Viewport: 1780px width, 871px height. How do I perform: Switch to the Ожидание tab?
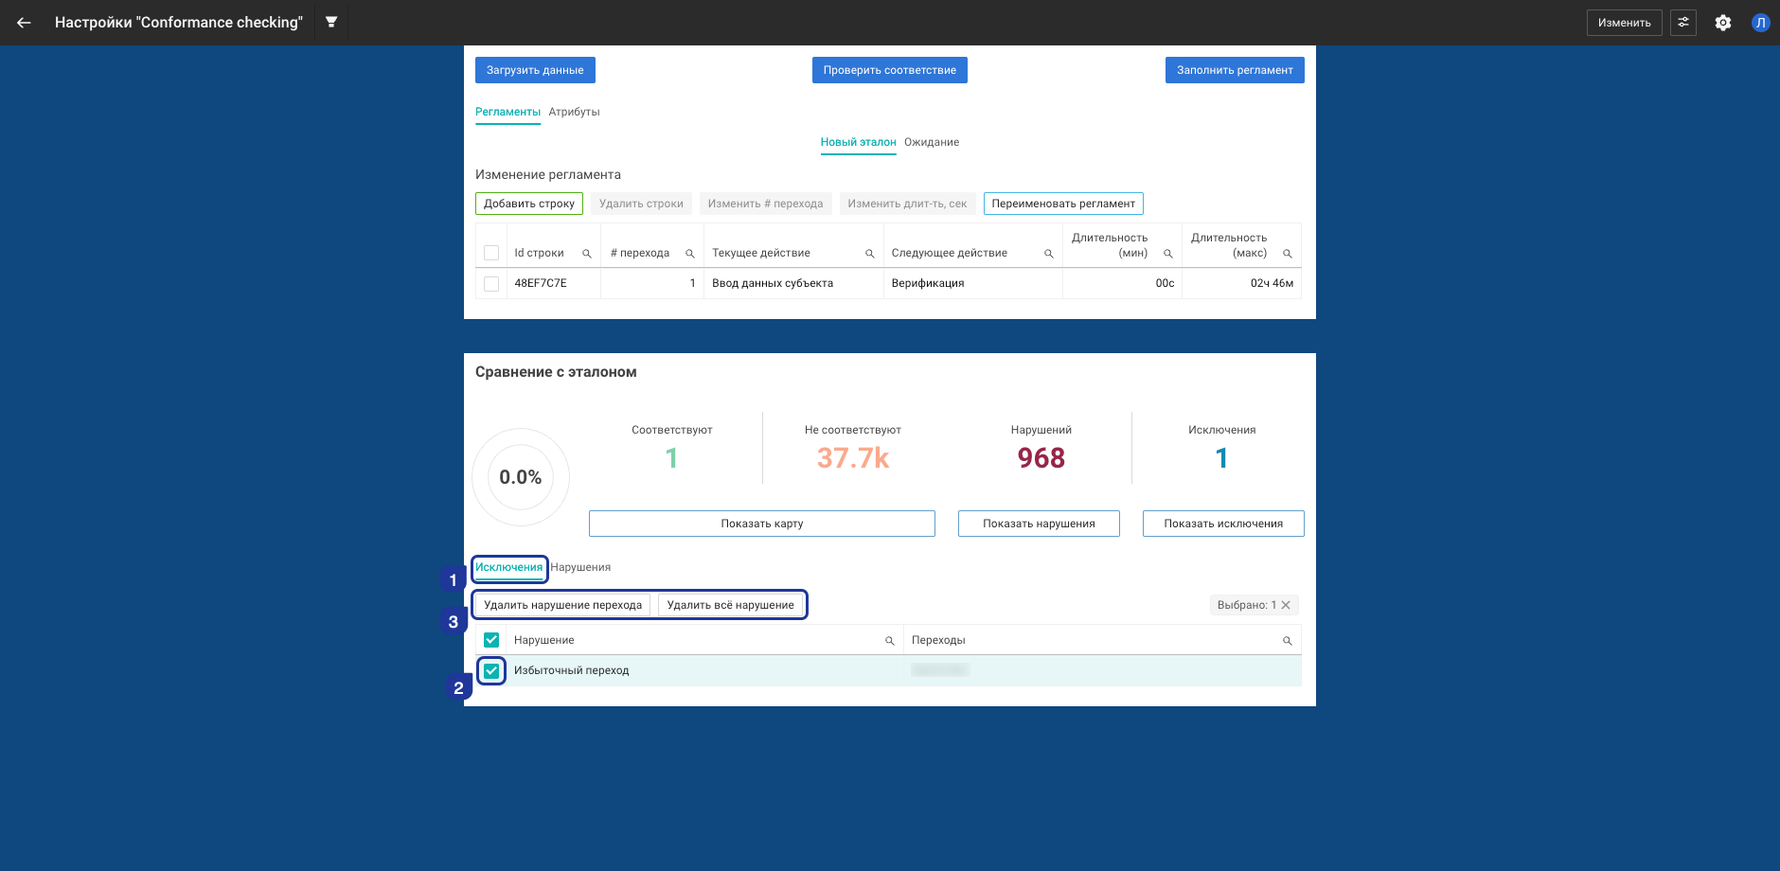(x=931, y=142)
